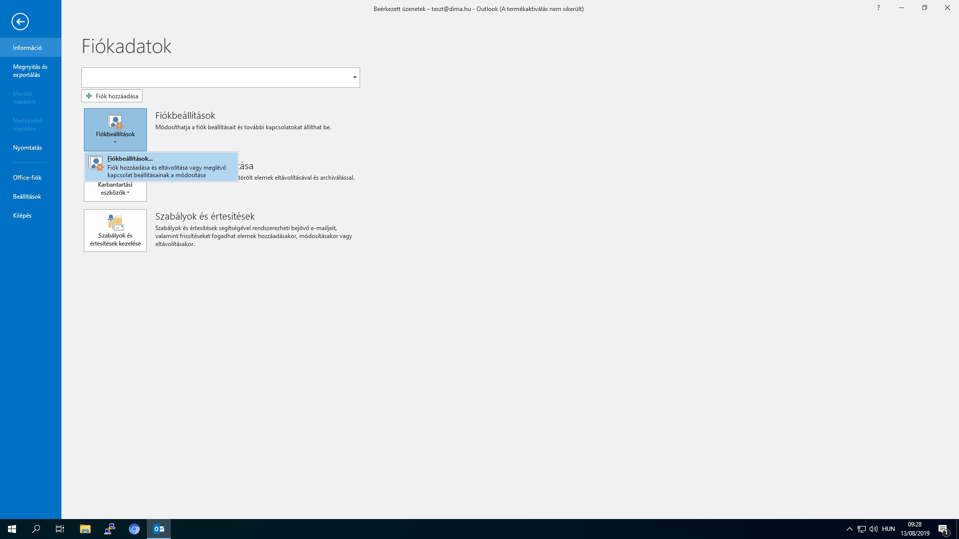Viewport: 959px width, 539px height.
Task: Click the Fiók hozzáadása button
Action: pos(112,96)
